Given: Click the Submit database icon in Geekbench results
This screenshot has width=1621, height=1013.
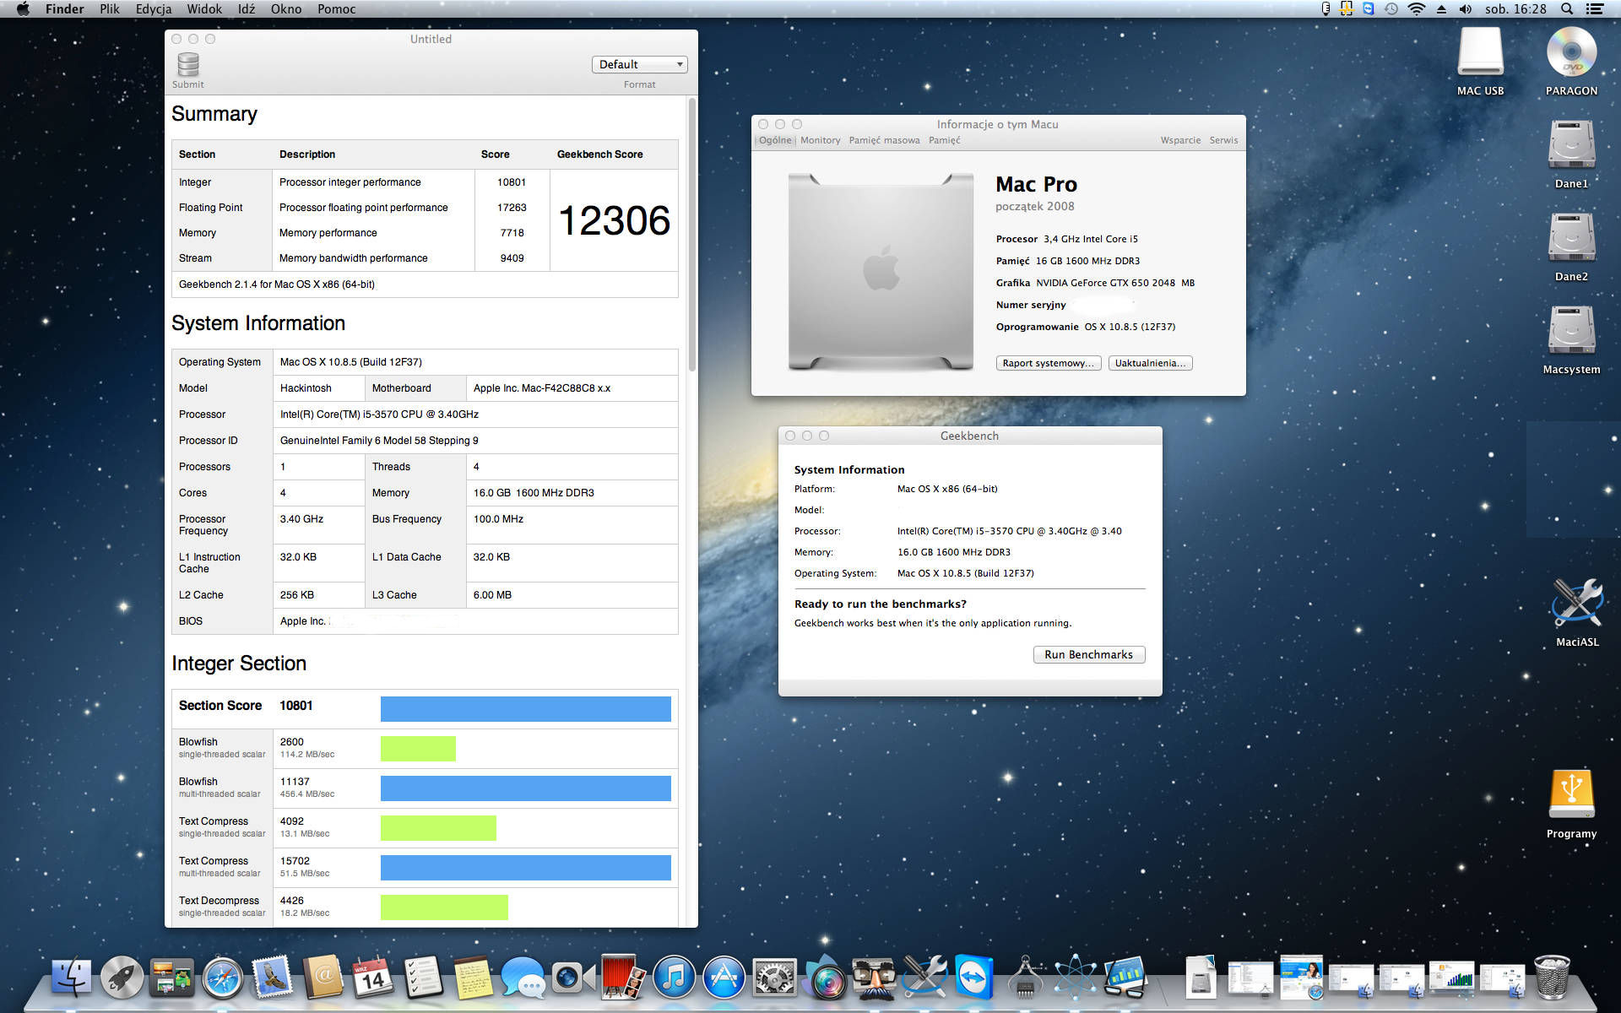Looking at the screenshot, I should (x=188, y=65).
